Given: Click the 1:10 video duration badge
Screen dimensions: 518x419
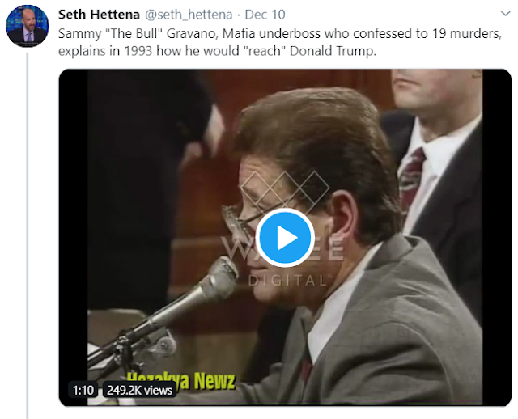Looking at the screenshot, I should click(x=83, y=390).
